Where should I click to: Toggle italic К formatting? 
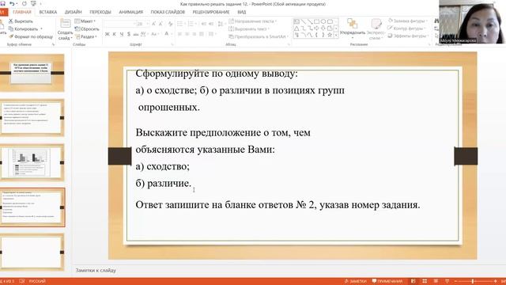[114, 34]
